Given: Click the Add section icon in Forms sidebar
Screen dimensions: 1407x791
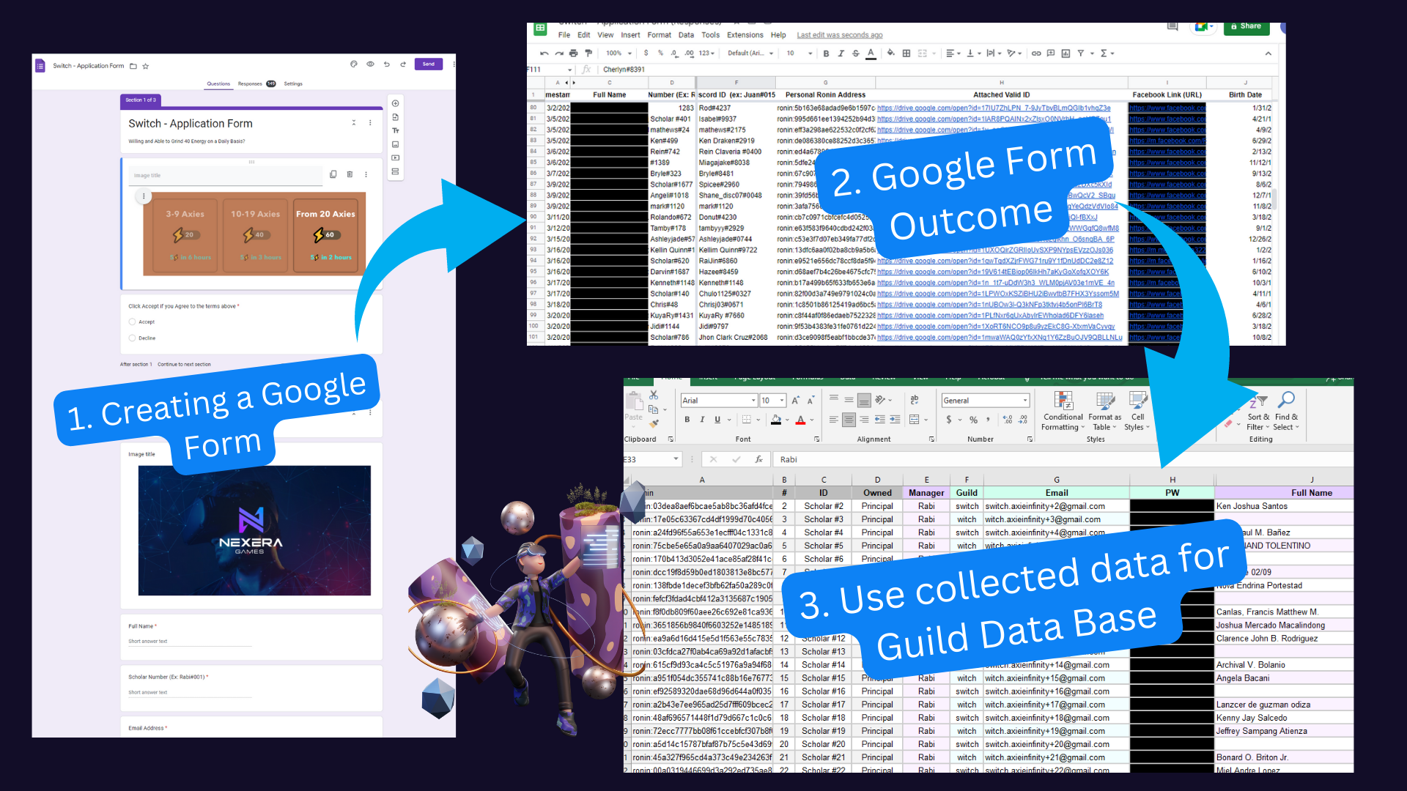Looking at the screenshot, I should (x=395, y=172).
